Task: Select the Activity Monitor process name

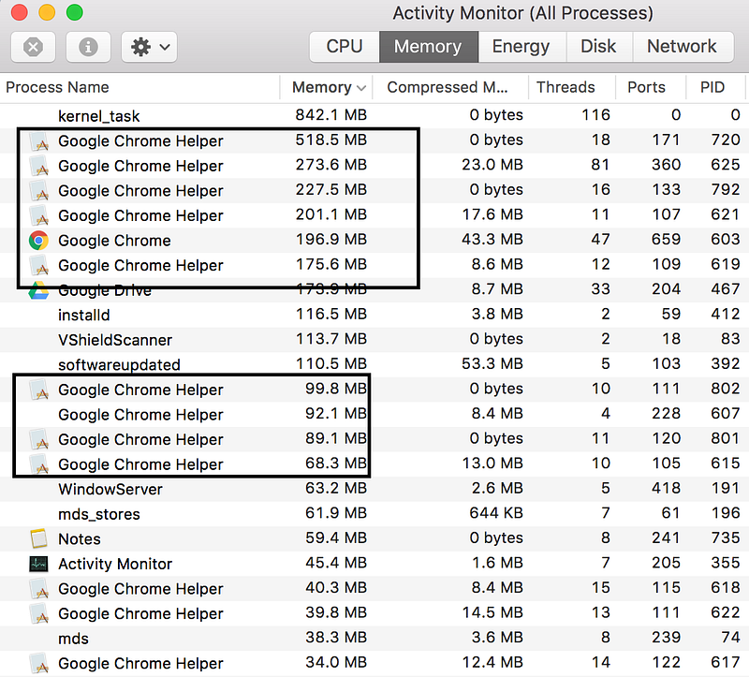Action: (115, 564)
